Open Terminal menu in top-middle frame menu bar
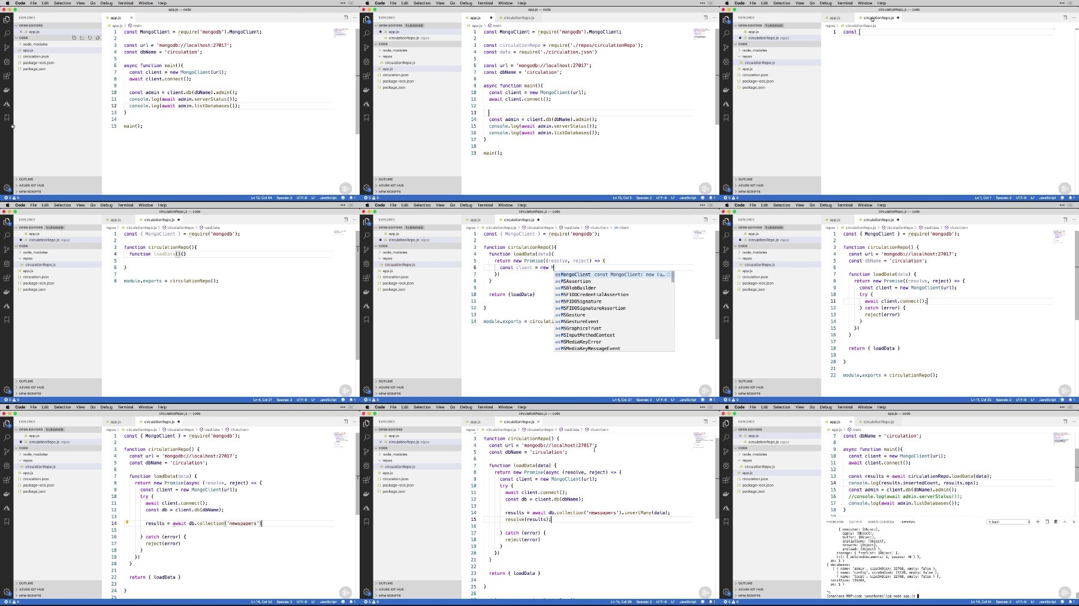 pos(485,3)
